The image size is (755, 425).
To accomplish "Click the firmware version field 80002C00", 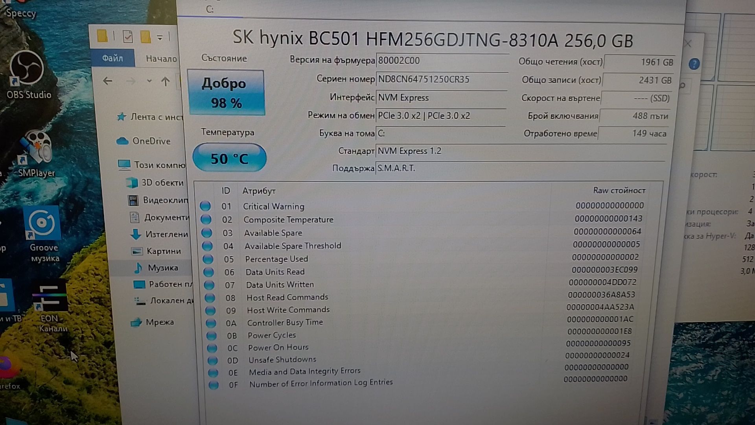I will [442, 61].
